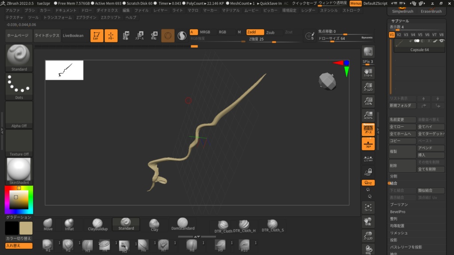454x255 pixels.
Task: Select the Rotate (回転) gizmo icon
Action: 154,35
